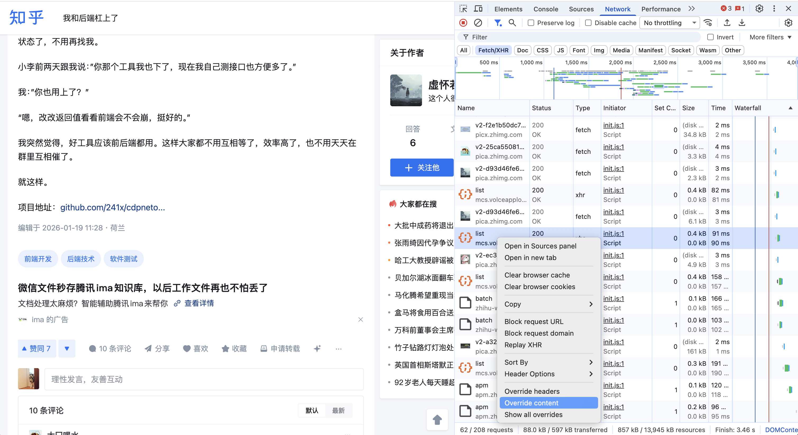The image size is (798, 435).
Task: Click the 收藏 star button
Action: [x=234, y=349]
